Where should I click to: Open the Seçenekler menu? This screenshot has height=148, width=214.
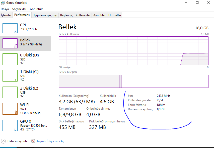pyautogui.click(x=19, y=9)
